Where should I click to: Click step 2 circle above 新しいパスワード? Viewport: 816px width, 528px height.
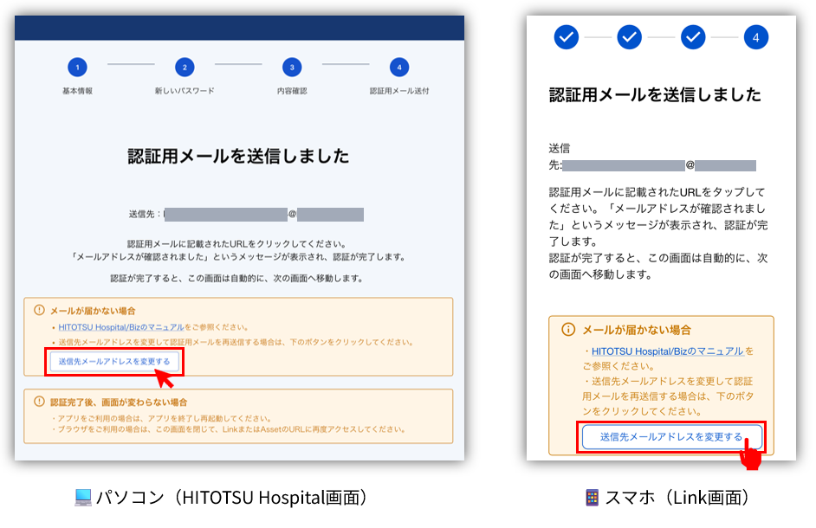185,68
